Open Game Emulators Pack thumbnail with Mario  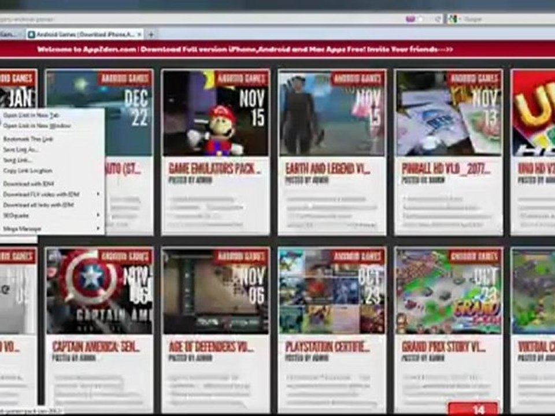point(216,113)
